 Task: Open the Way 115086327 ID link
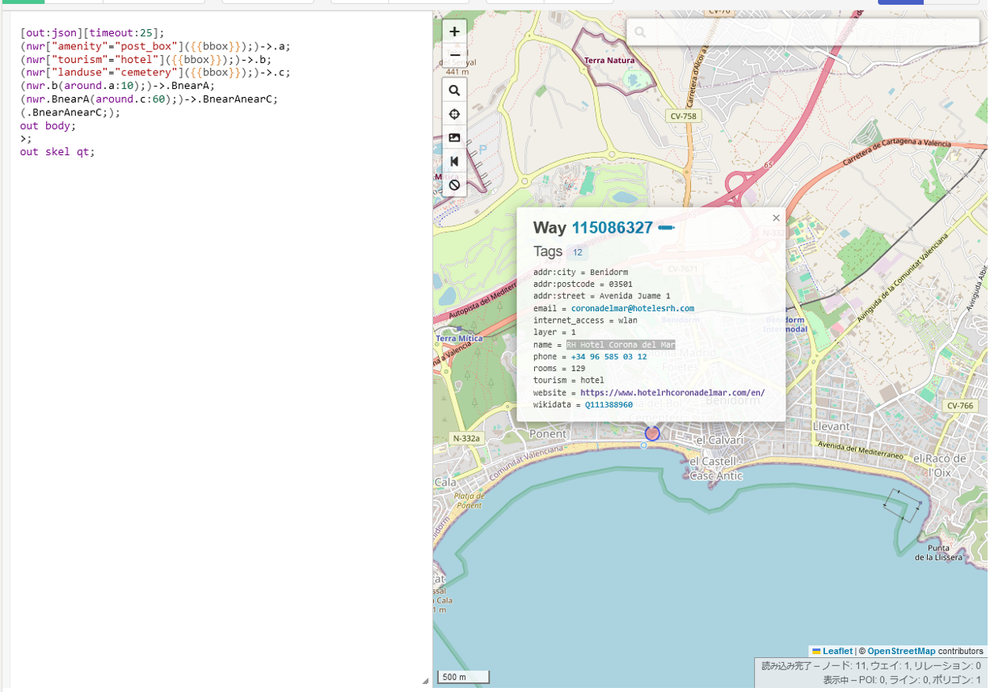click(612, 228)
